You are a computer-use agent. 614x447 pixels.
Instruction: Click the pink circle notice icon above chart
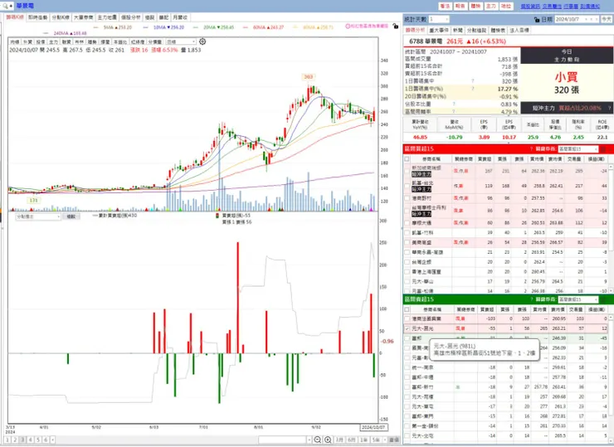click(348, 26)
